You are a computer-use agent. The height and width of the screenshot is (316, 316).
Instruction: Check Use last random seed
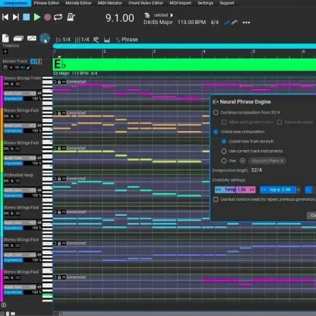(215, 199)
